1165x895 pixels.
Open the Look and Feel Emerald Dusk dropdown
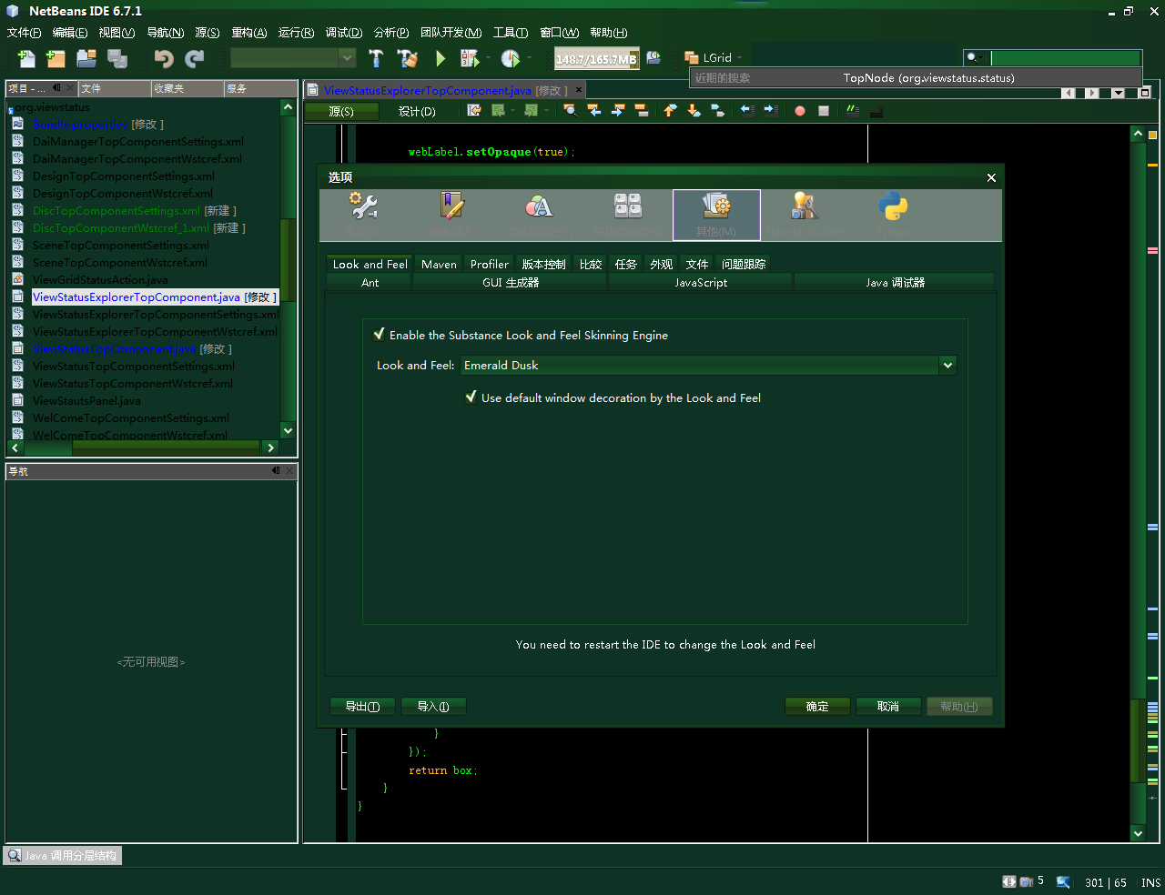pyautogui.click(x=947, y=366)
